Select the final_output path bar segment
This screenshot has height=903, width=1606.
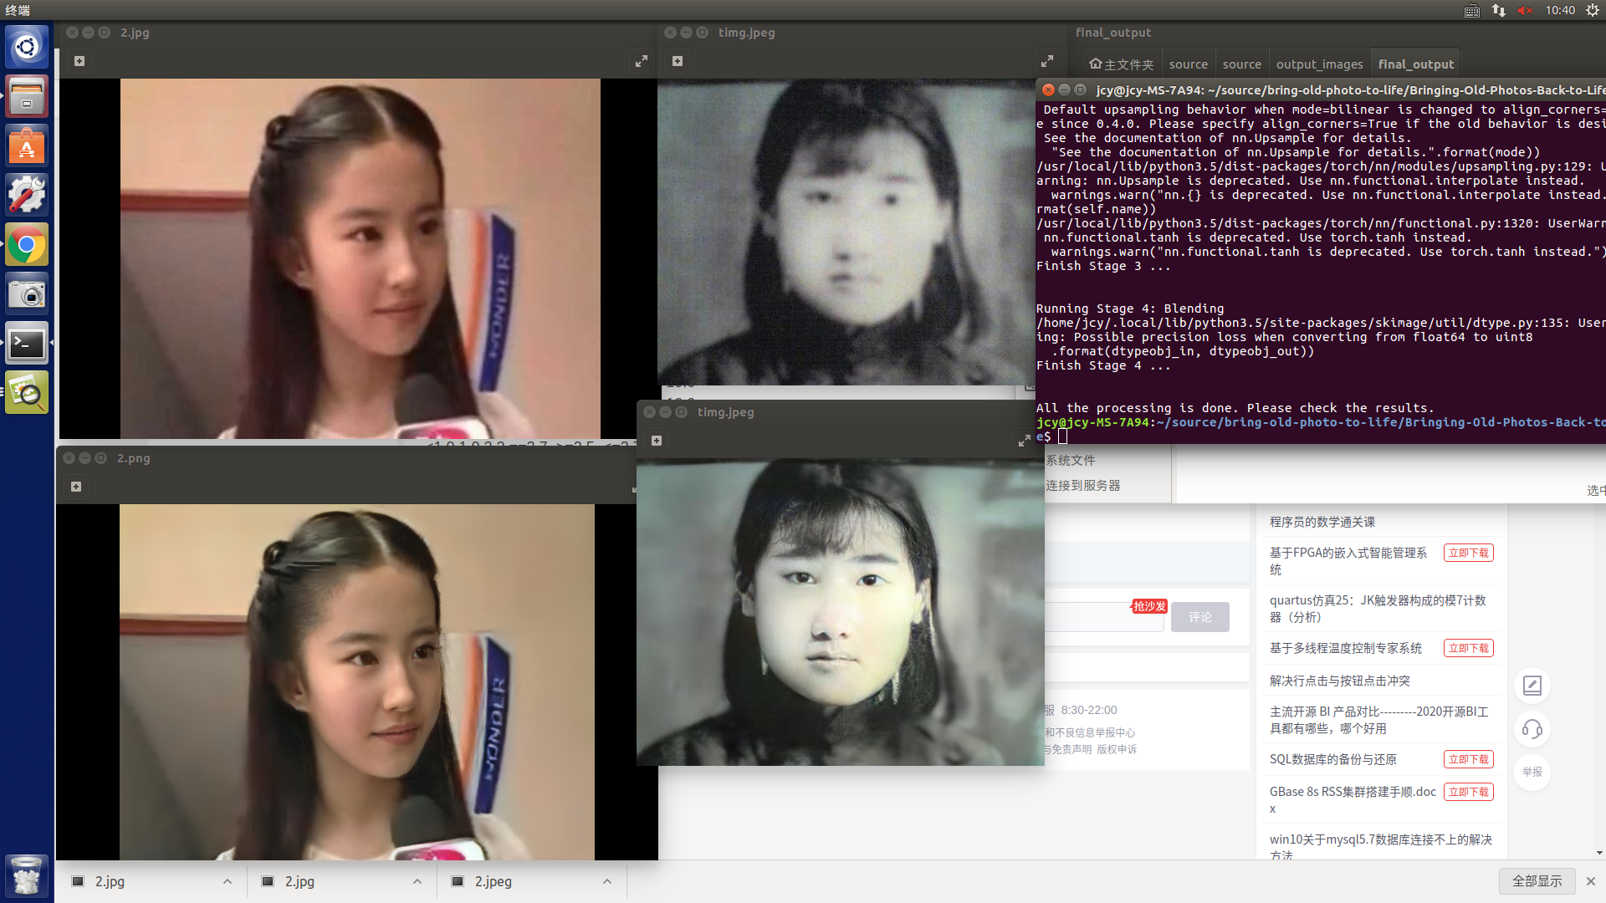coord(1415,64)
